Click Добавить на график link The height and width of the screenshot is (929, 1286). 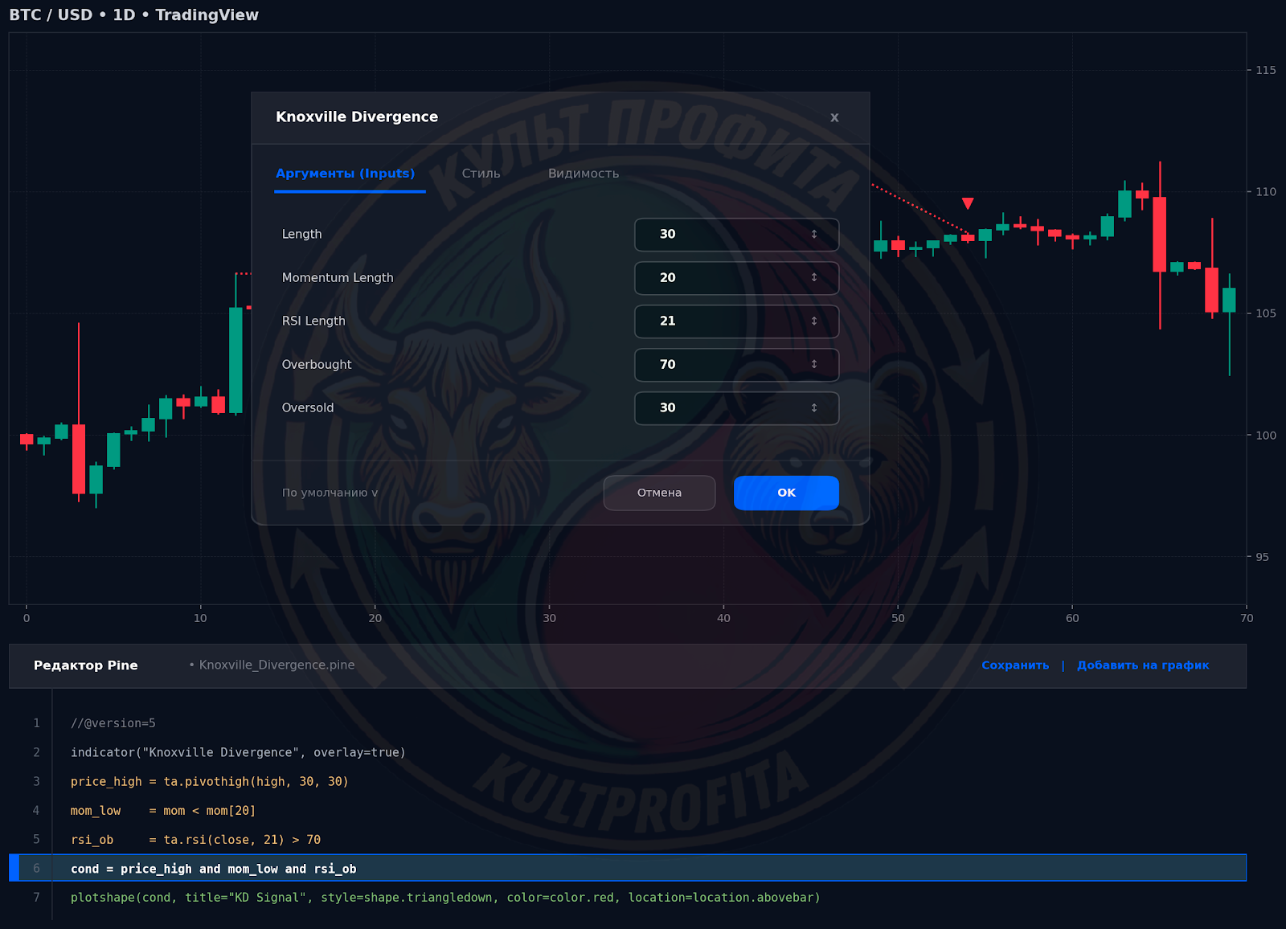click(1143, 665)
